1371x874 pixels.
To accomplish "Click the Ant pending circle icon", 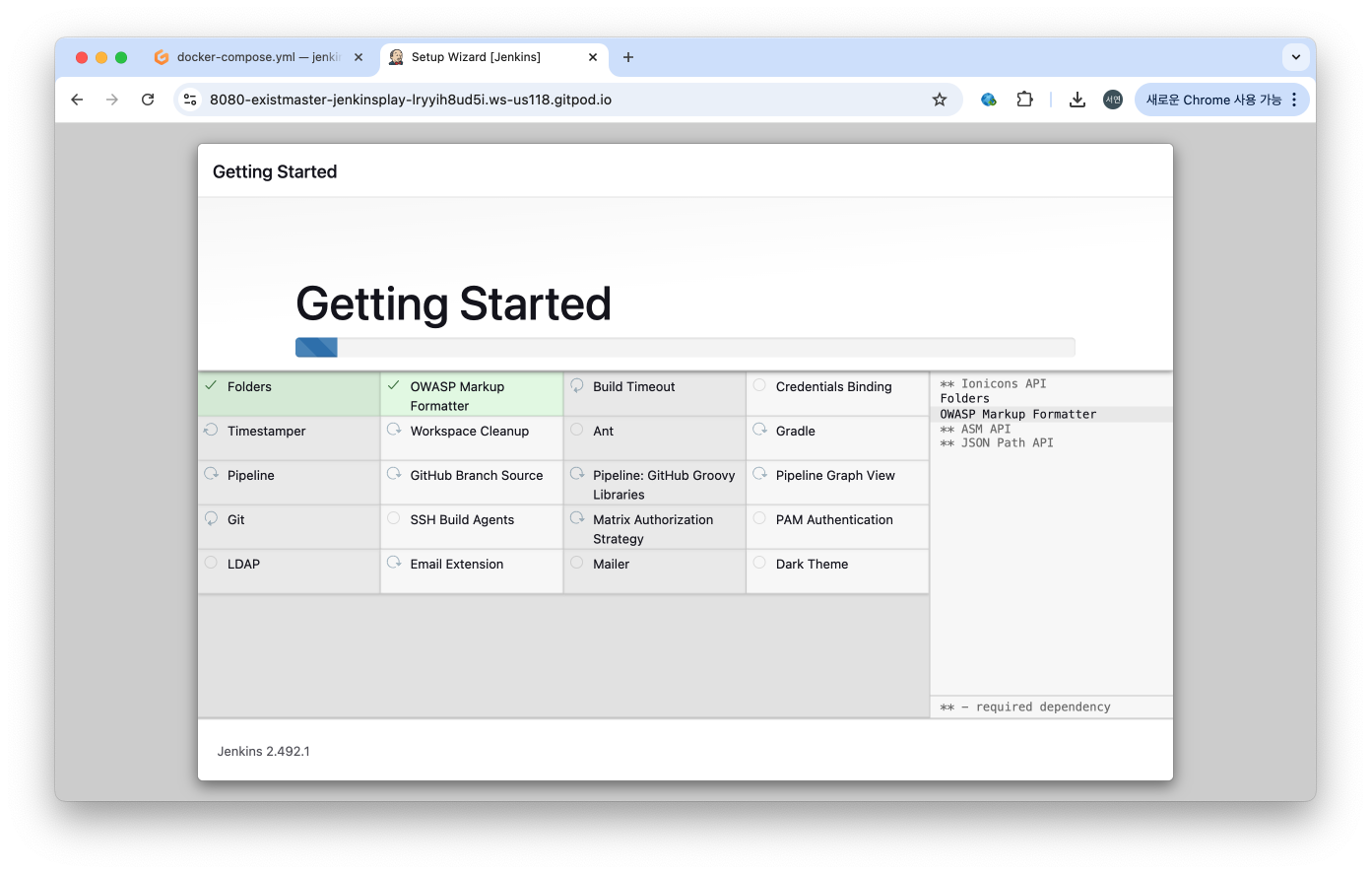I will 577,430.
